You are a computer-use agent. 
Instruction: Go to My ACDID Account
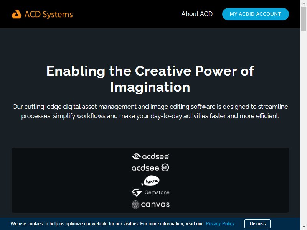tap(255, 14)
